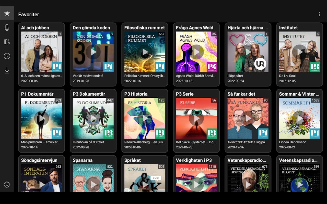Viewport: 327px width, 204px height.
Task: Play the Filosofiska rummet episode
Action: pos(145,52)
